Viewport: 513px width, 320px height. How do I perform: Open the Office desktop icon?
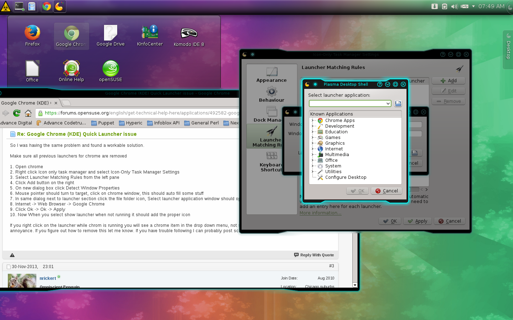pyautogui.click(x=32, y=71)
